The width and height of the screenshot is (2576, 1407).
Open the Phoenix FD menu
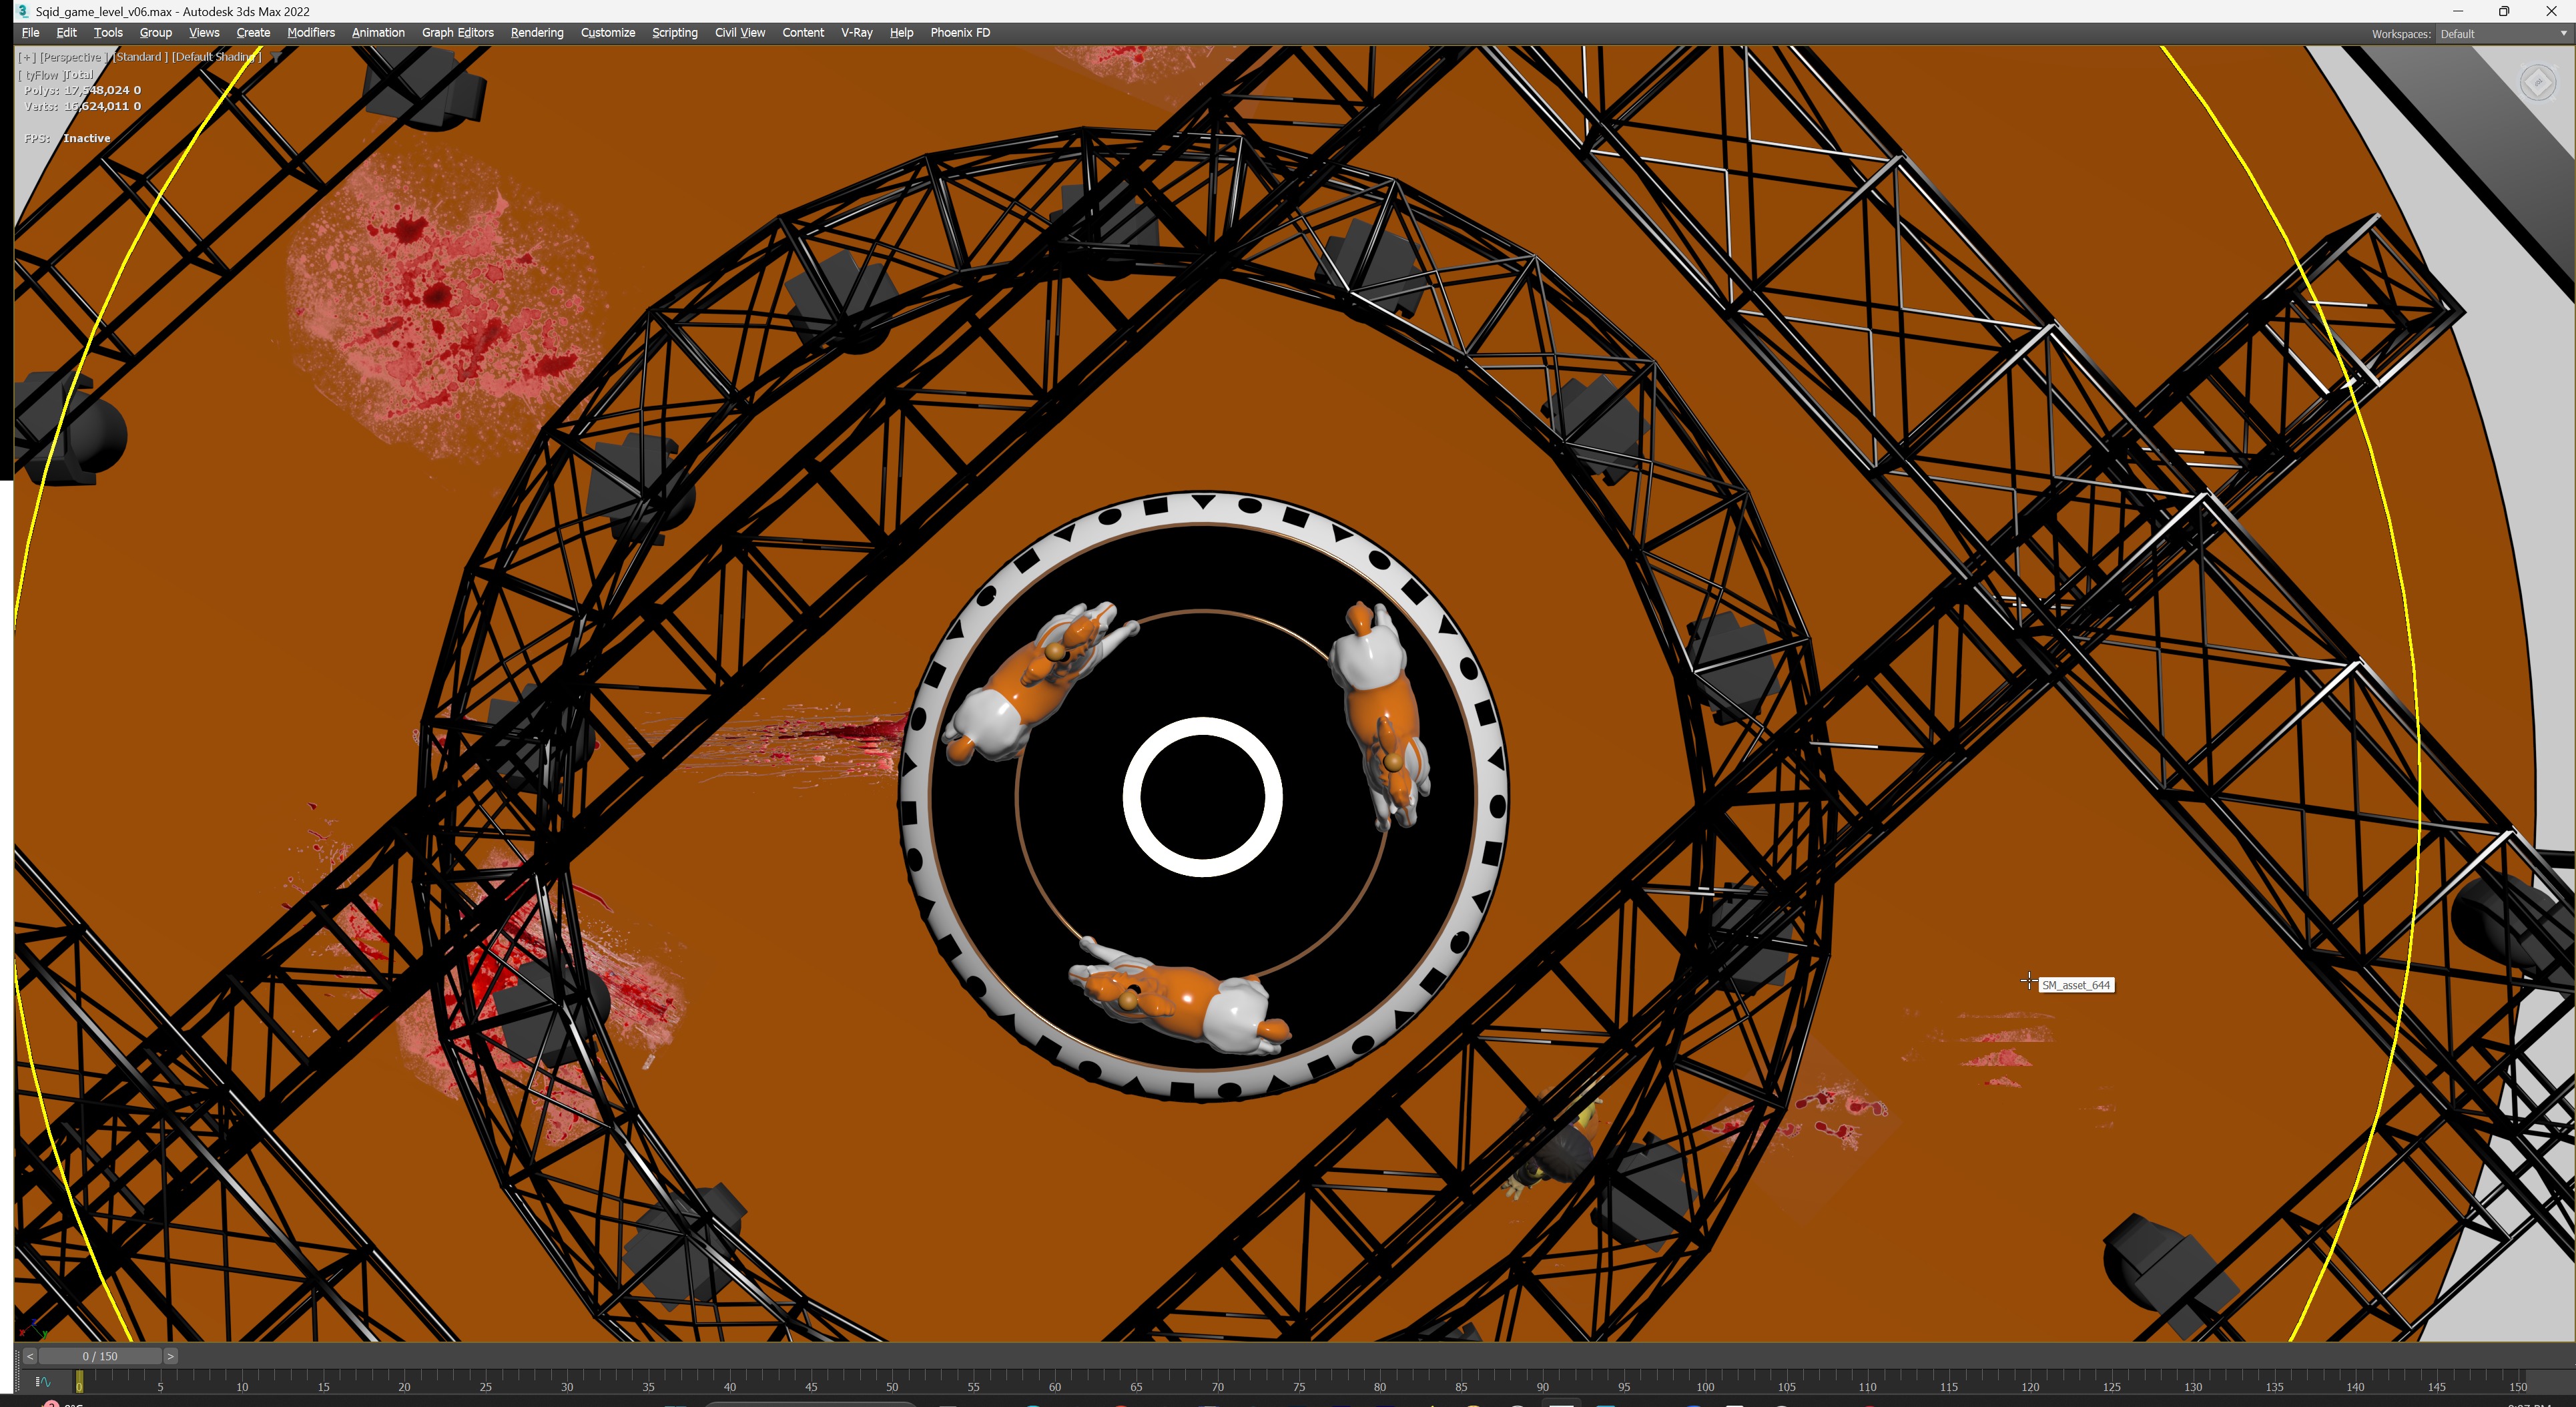[x=959, y=33]
